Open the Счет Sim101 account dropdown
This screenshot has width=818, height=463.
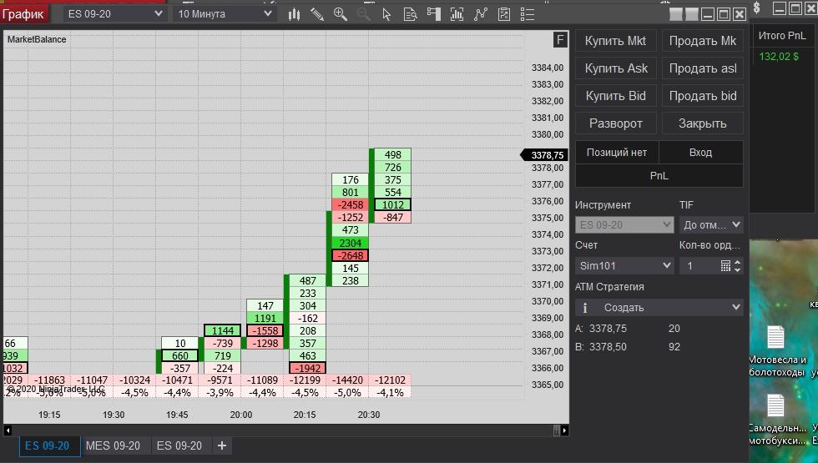[624, 266]
